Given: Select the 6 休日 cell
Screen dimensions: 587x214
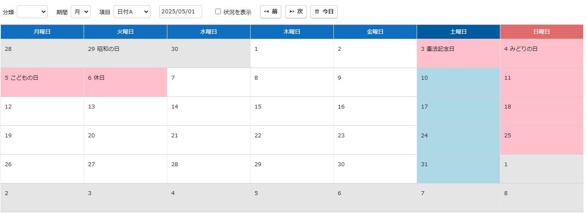Looking at the screenshot, I should [x=126, y=82].
